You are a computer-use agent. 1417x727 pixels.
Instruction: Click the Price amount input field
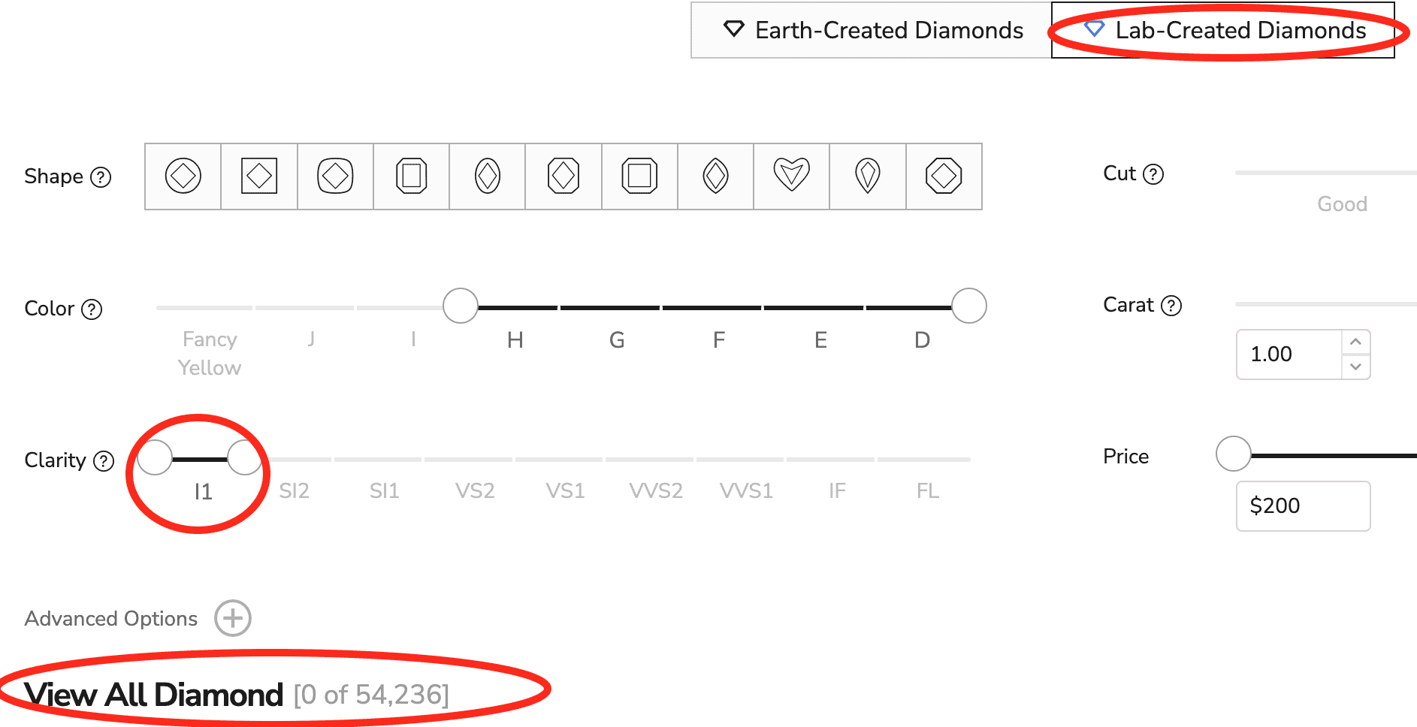pyautogui.click(x=1303, y=505)
